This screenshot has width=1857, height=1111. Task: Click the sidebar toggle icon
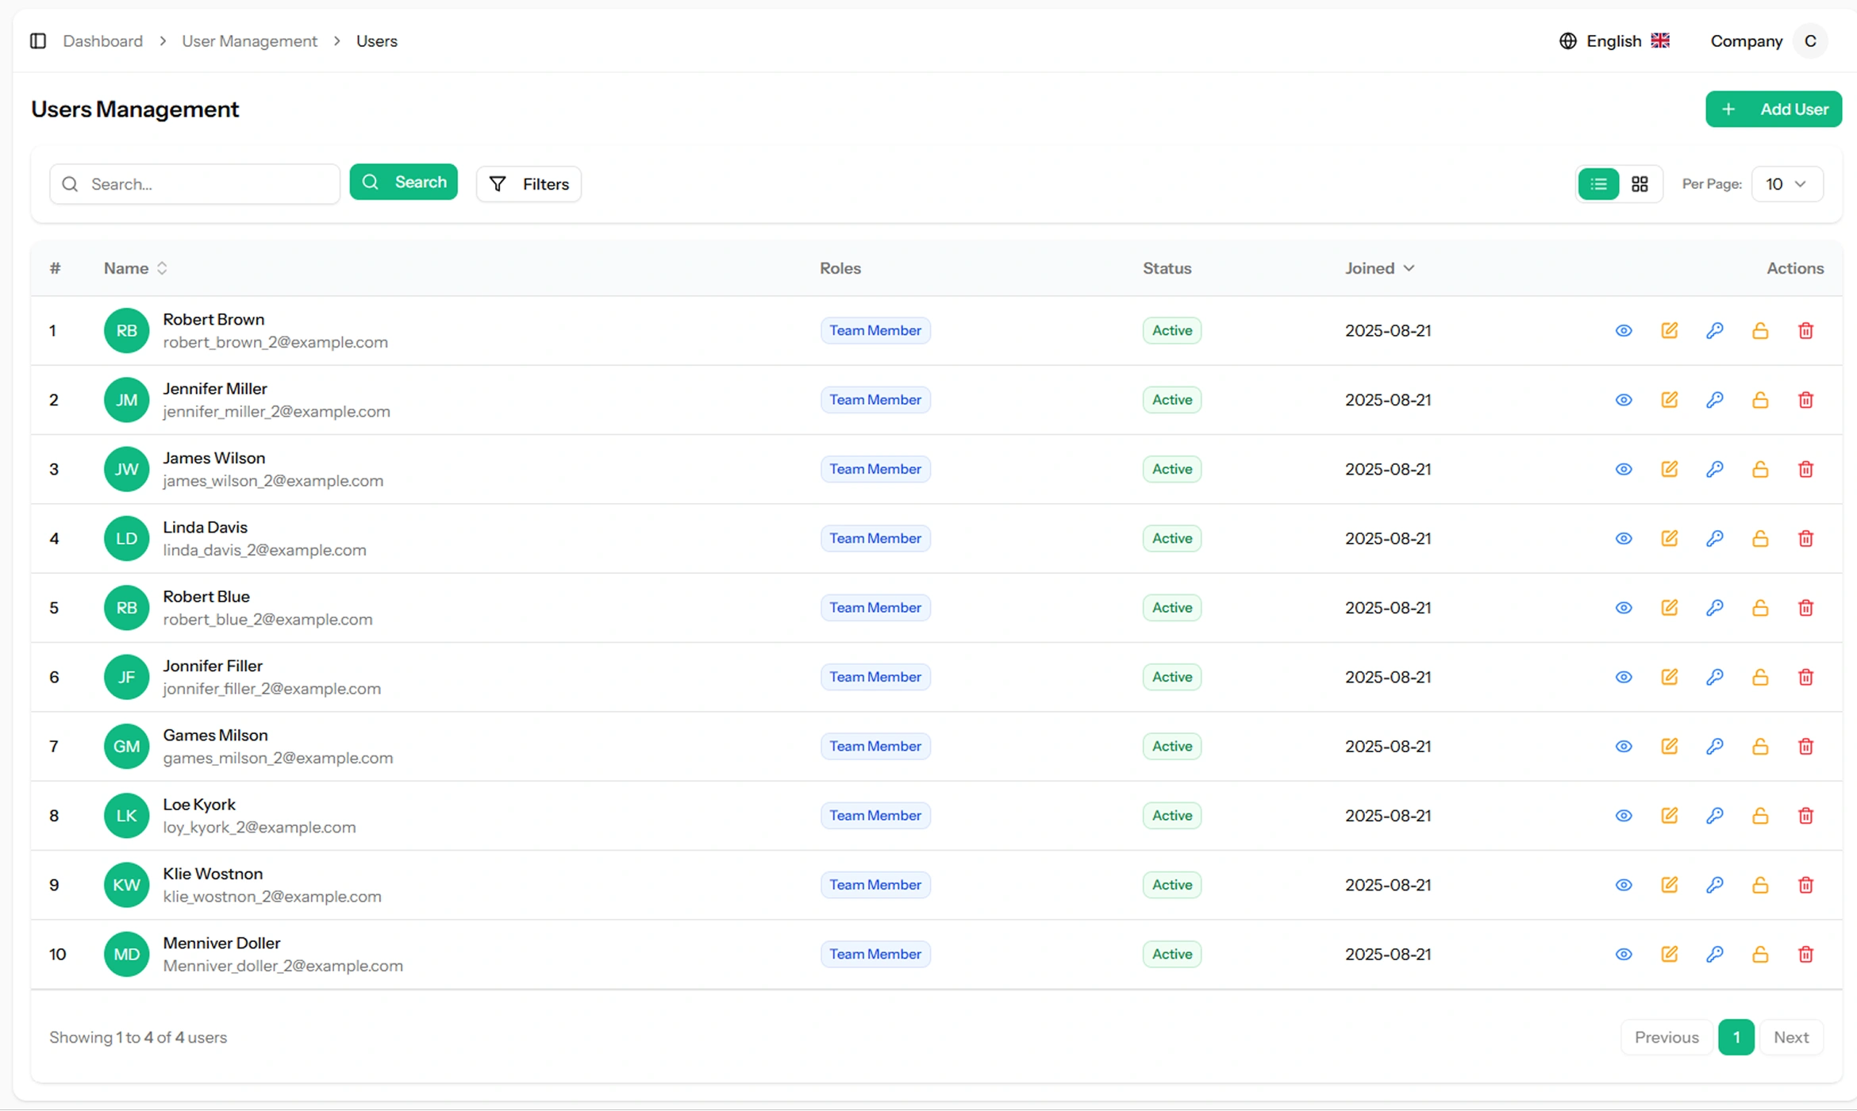pos(38,40)
